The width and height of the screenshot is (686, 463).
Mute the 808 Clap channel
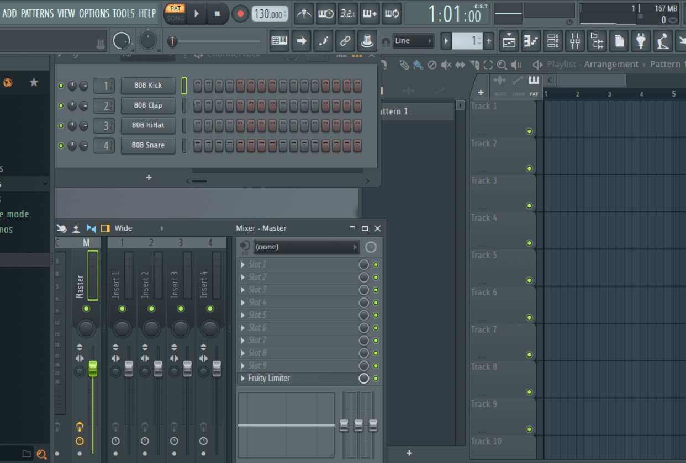tap(61, 105)
